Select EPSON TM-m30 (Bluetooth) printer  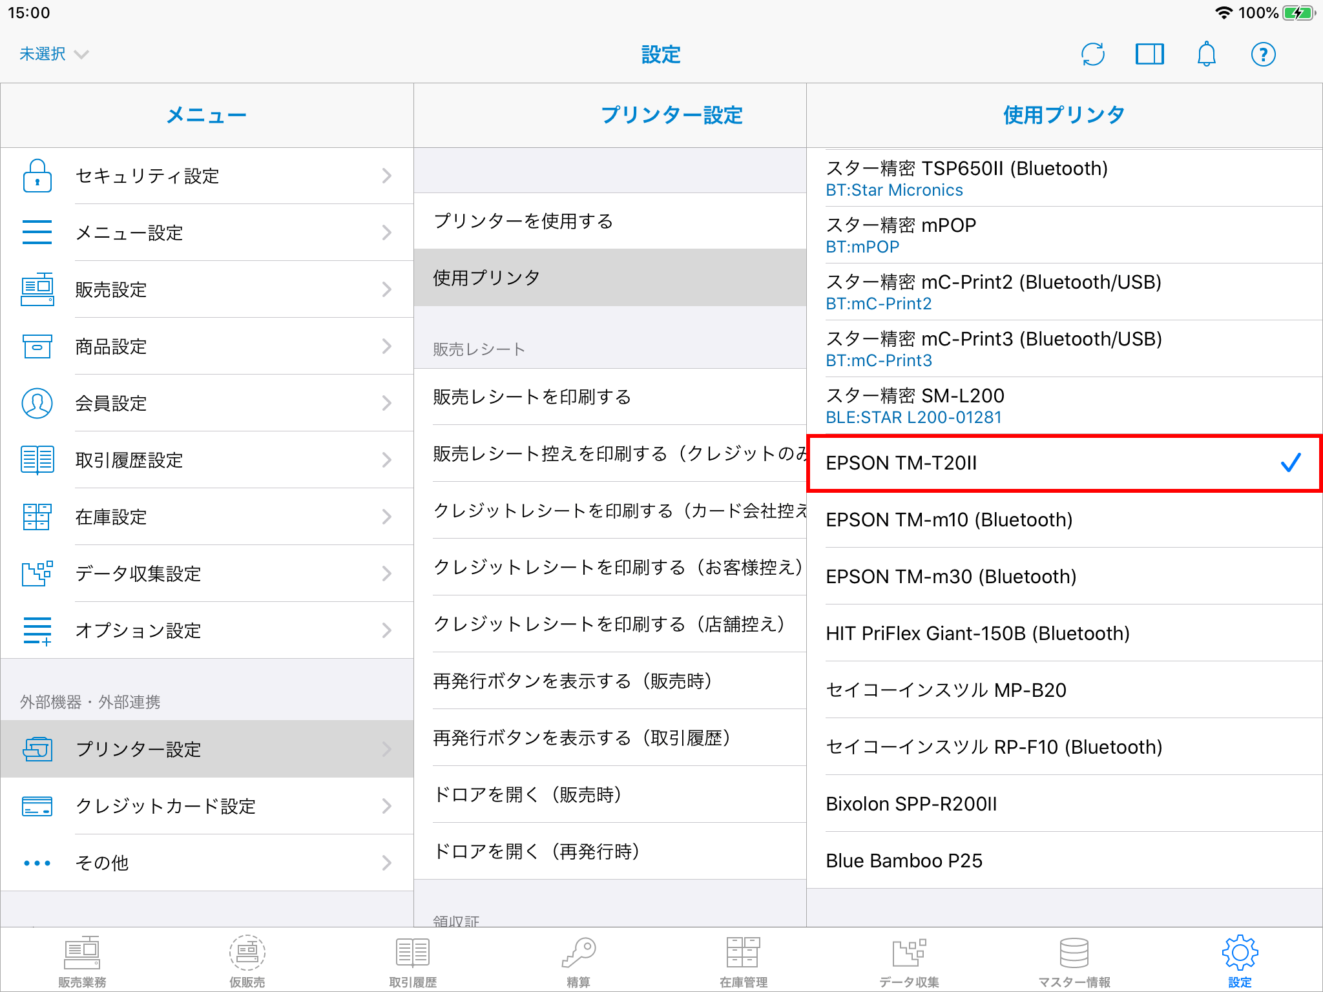1065,576
